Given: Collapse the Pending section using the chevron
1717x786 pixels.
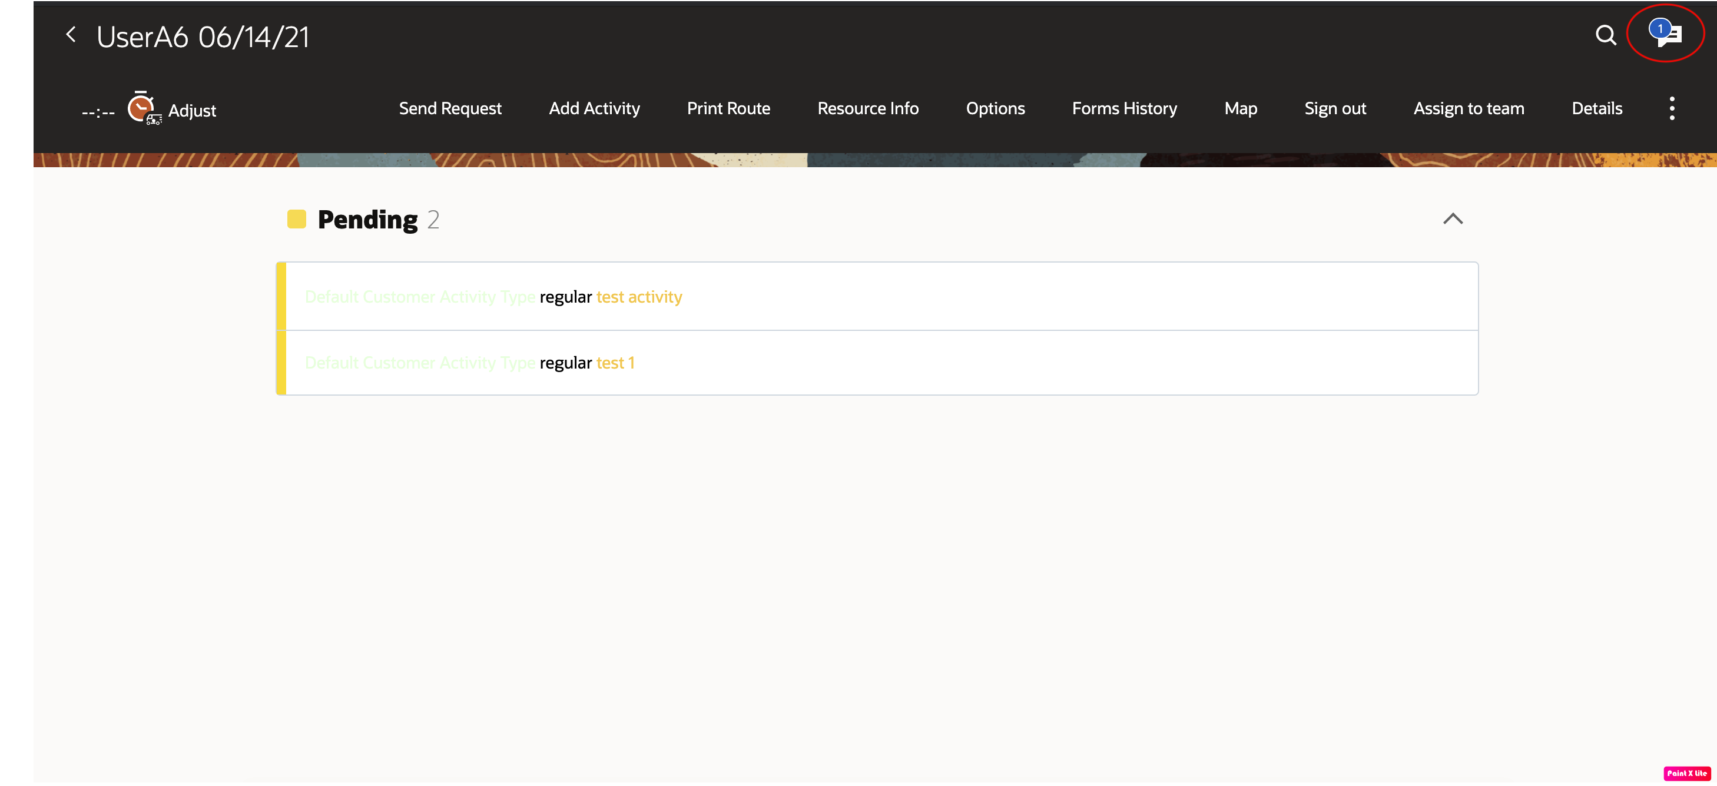Looking at the screenshot, I should click(1454, 218).
